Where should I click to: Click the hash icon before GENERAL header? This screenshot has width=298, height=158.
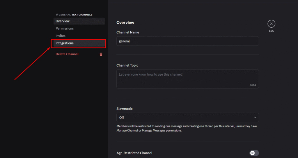click(x=57, y=15)
